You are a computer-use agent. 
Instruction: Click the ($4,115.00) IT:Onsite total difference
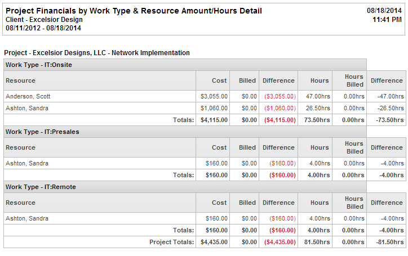pos(278,120)
